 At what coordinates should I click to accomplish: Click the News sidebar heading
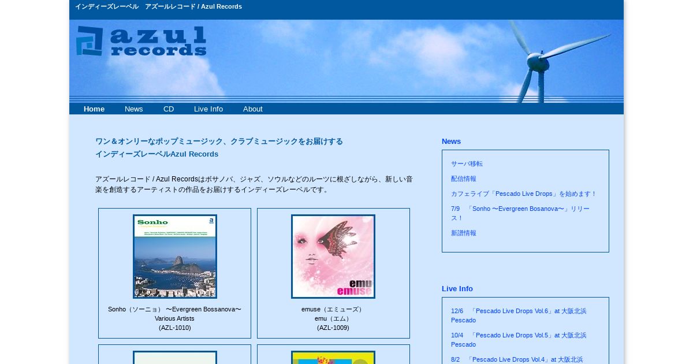(x=451, y=141)
